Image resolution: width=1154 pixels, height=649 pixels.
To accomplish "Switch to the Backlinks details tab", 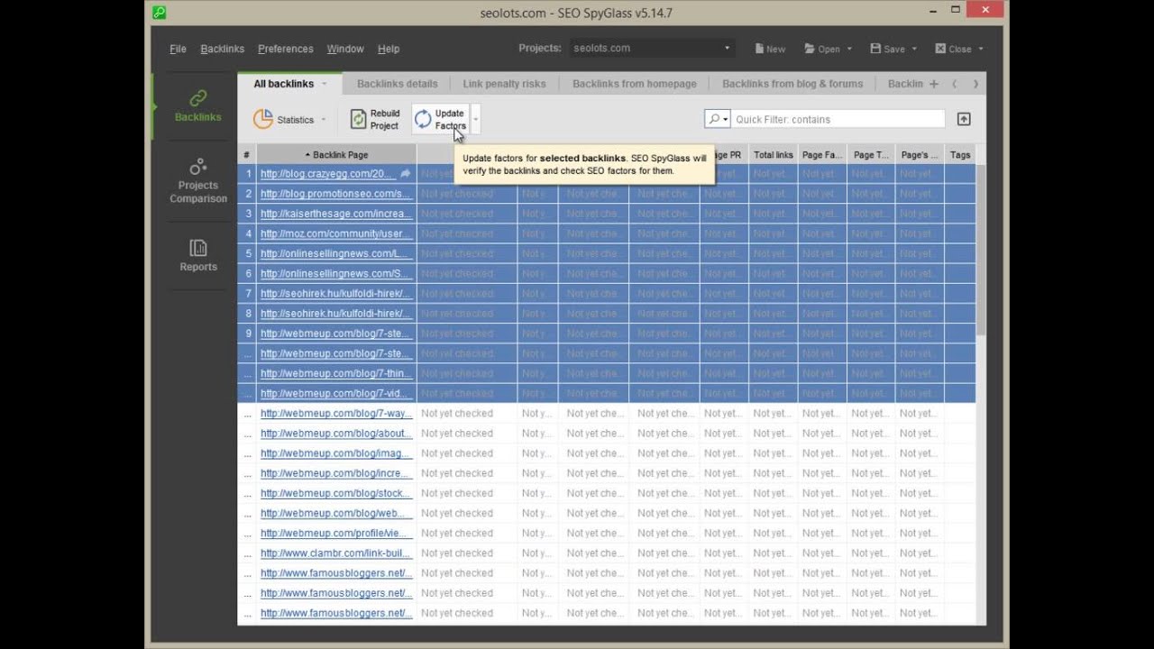I will click(397, 84).
